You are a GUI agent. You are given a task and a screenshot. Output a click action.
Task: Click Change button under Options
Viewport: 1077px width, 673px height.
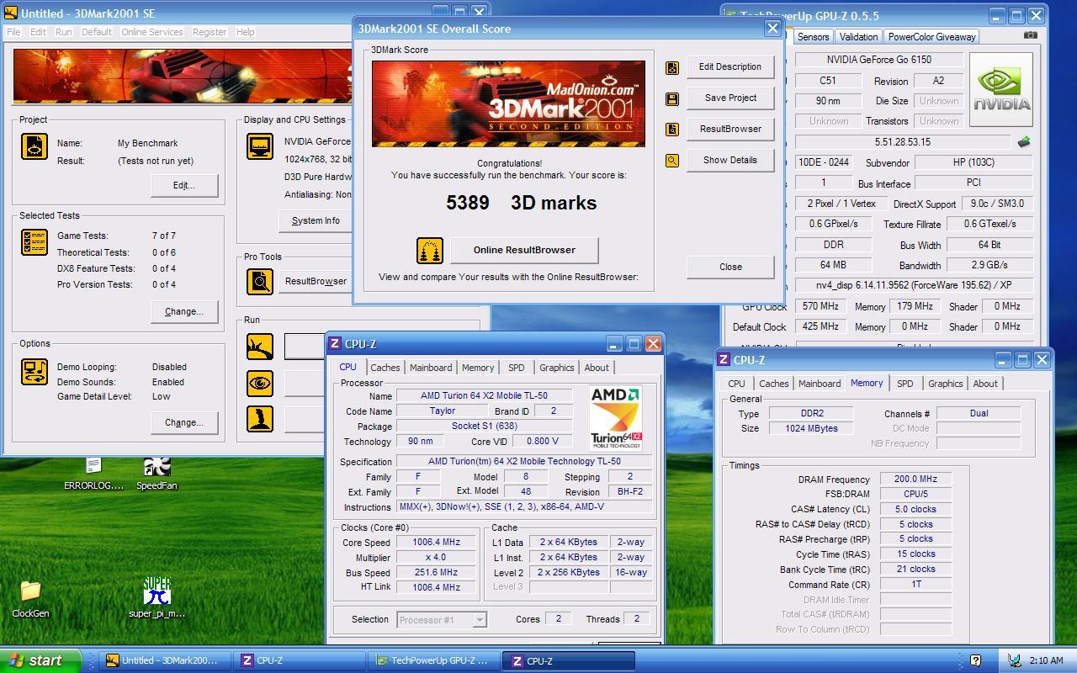184,423
